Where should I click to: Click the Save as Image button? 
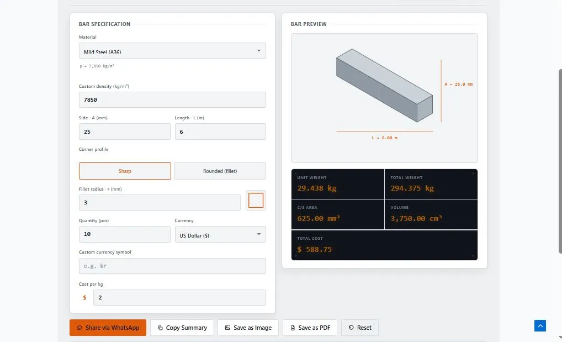[248, 328]
